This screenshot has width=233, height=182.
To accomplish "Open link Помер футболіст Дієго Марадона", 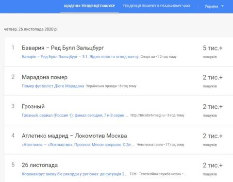I will (x=53, y=86).
